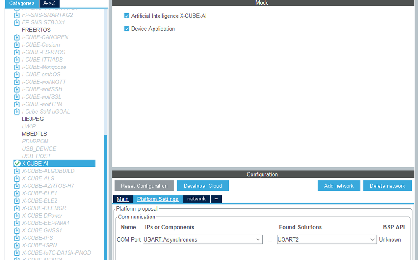This screenshot has width=419, height=260.
Task: Select the USB_DEVICE list entry
Action: (x=39, y=149)
